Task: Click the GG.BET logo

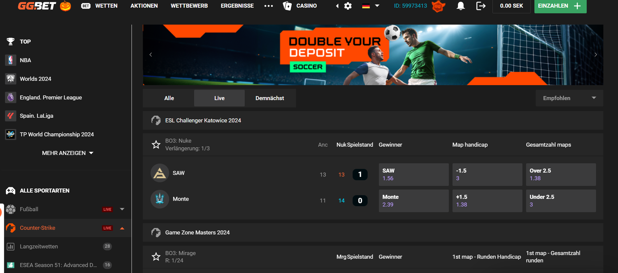Action: click(37, 6)
